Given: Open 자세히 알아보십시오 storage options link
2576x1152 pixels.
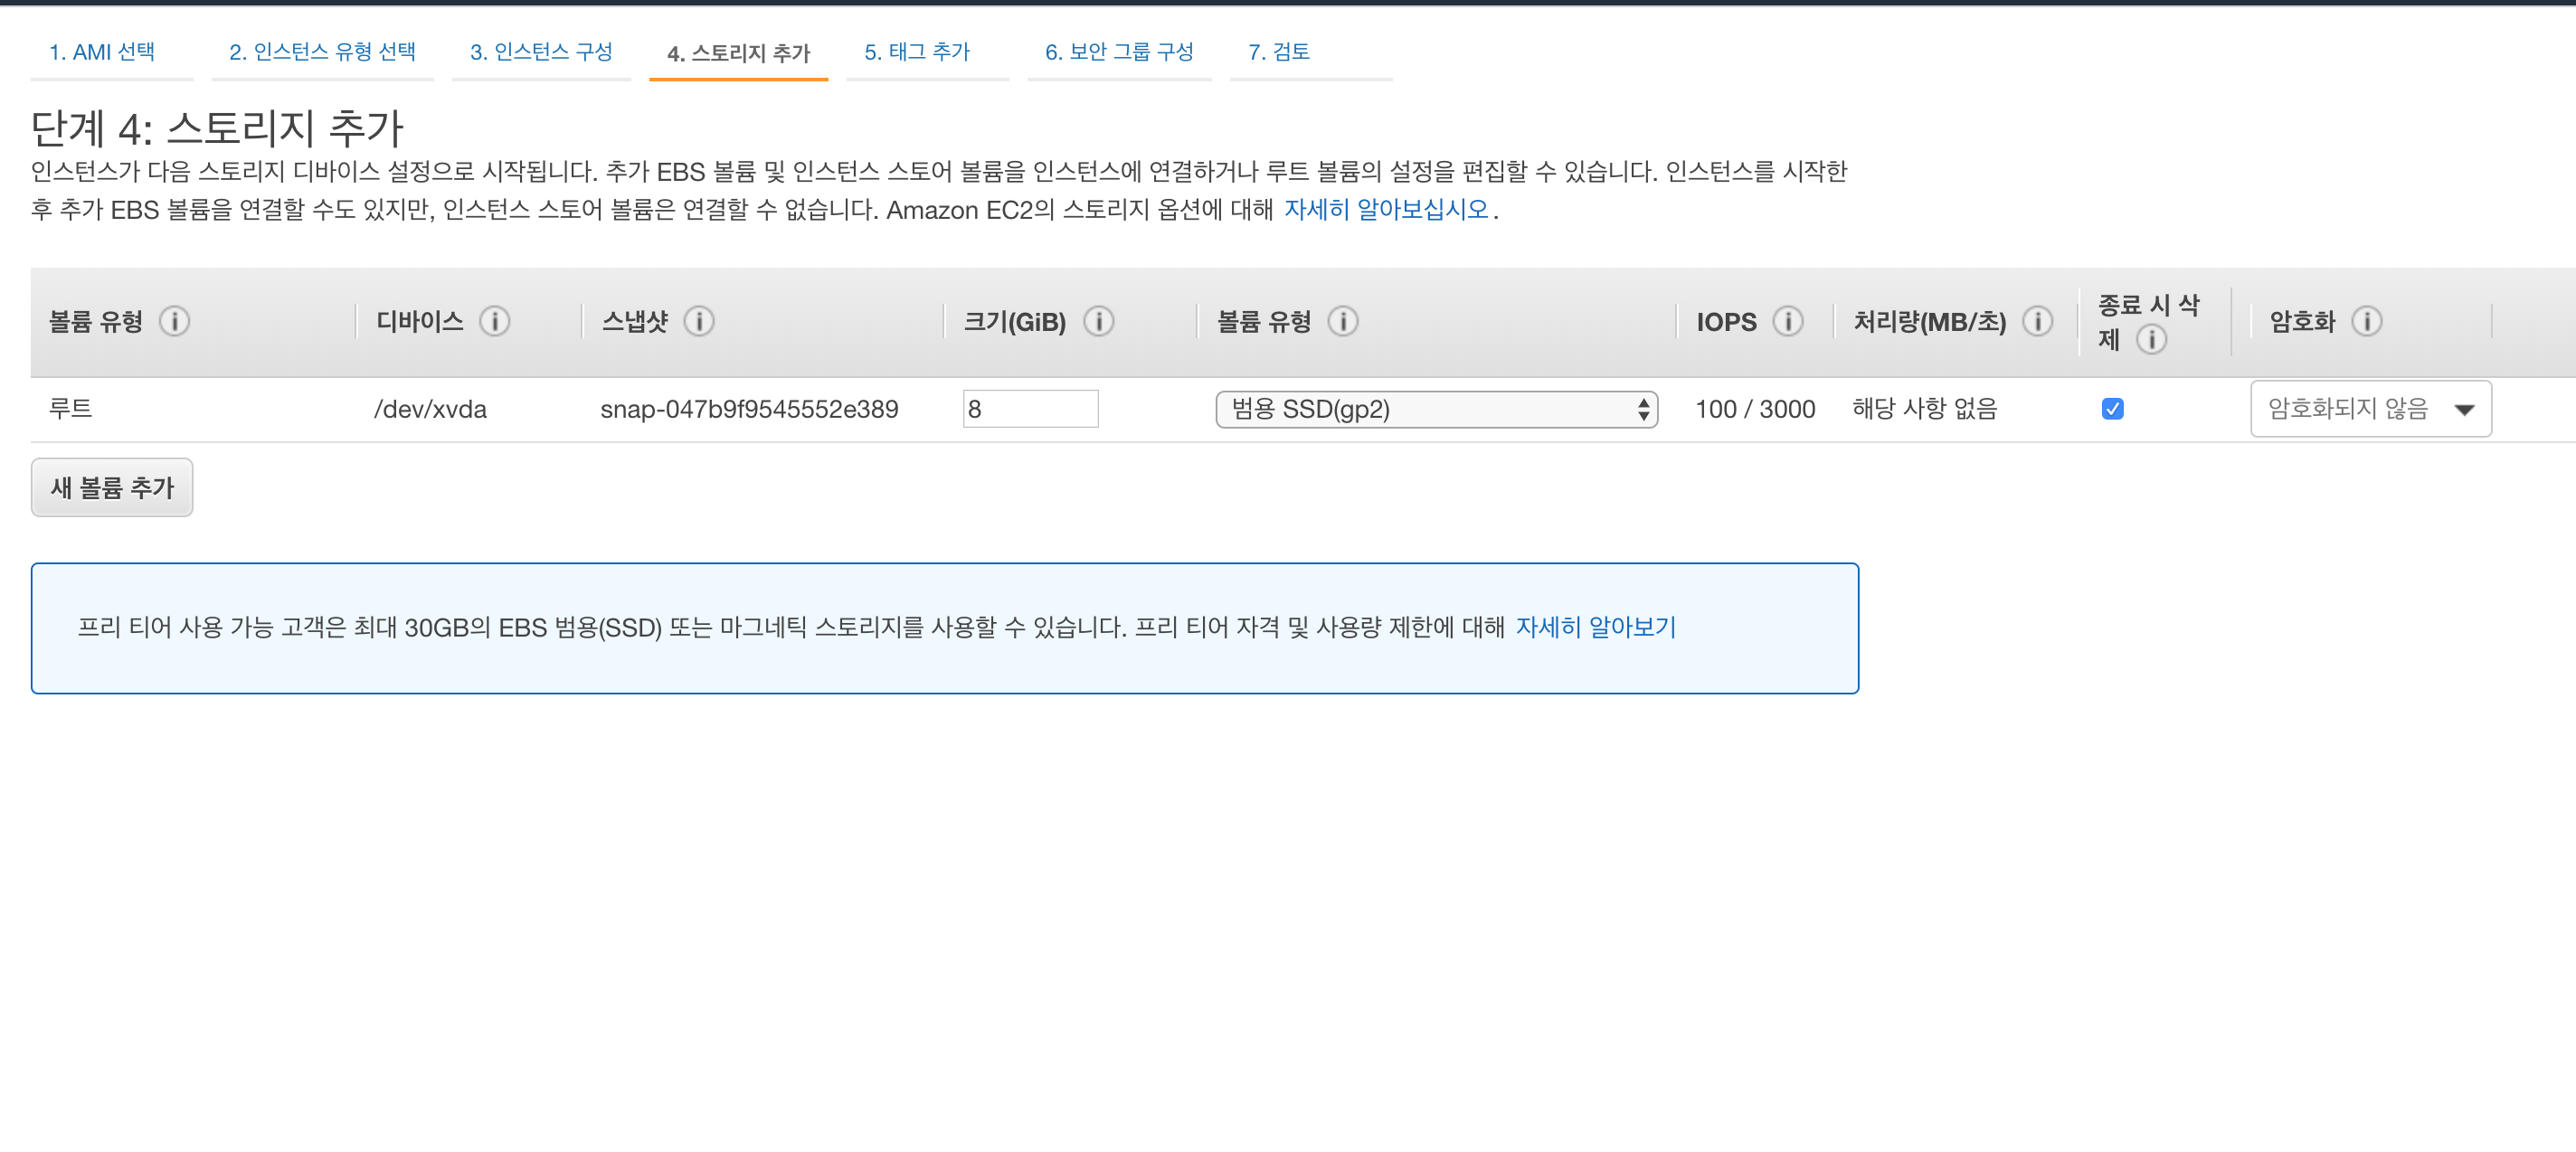Looking at the screenshot, I should [x=1386, y=210].
